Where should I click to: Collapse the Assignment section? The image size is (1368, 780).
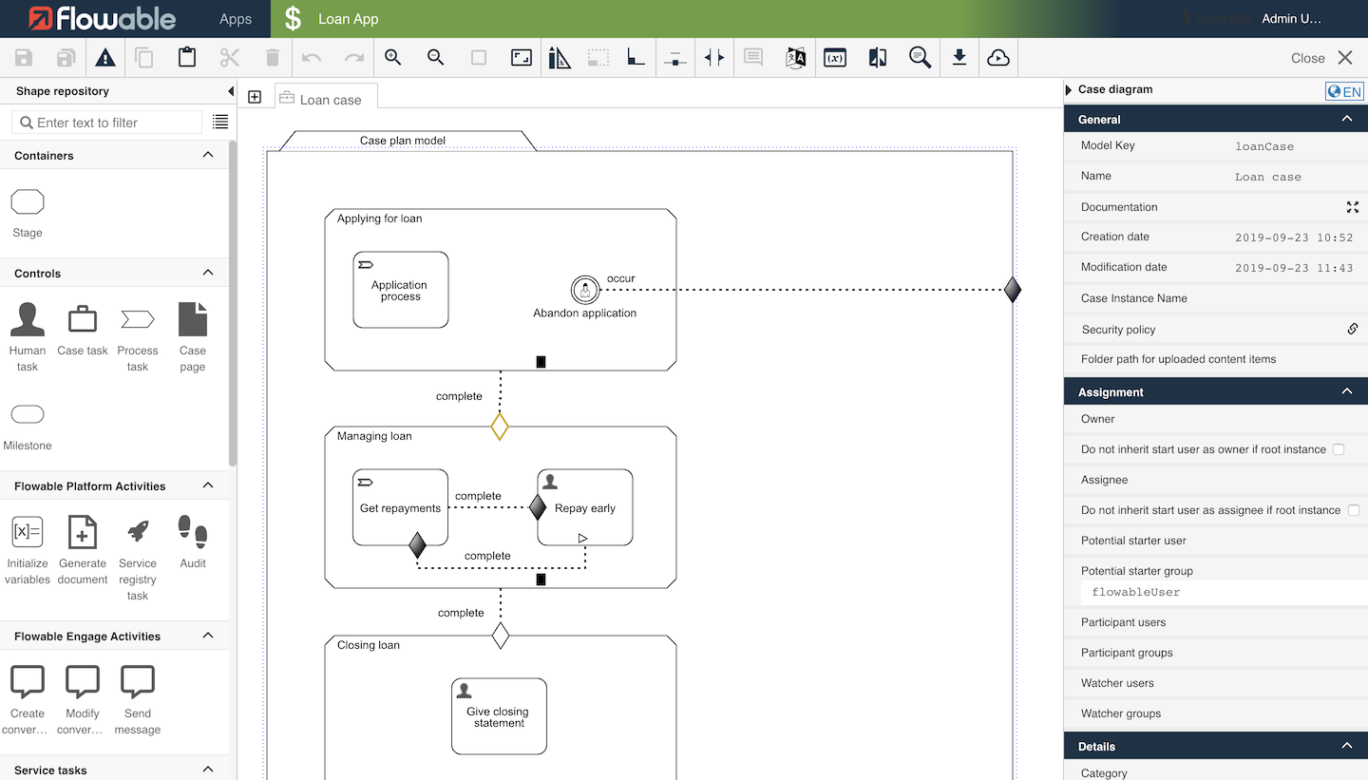[x=1346, y=390]
